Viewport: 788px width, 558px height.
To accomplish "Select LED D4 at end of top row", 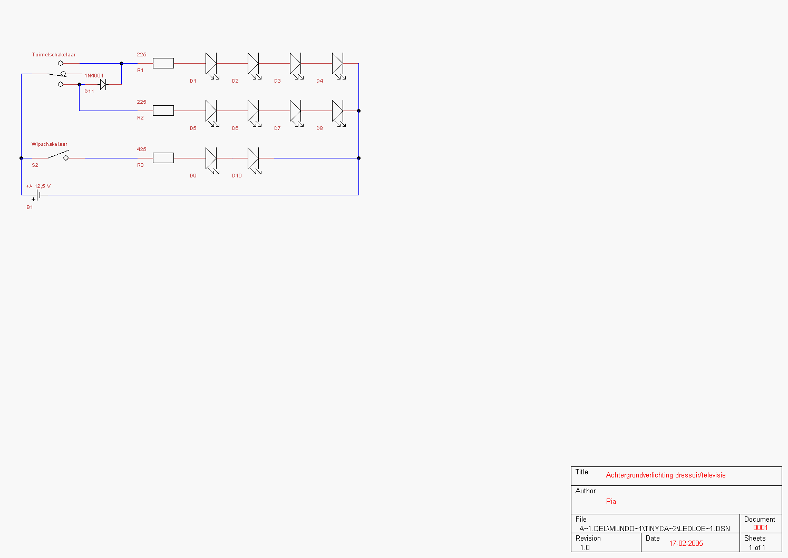I will pyautogui.click(x=337, y=64).
